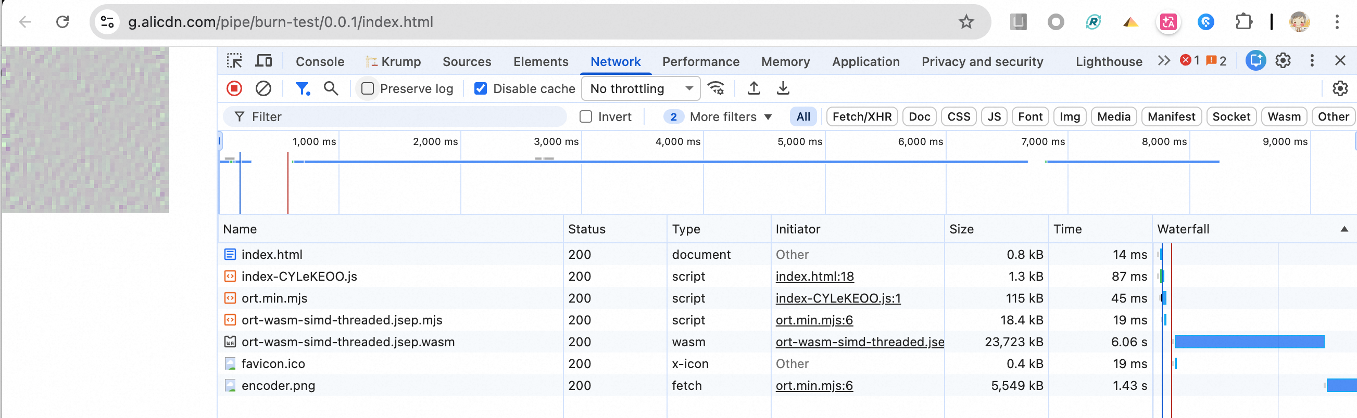The height and width of the screenshot is (418, 1357).
Task: Show more DevTools tabs chevron
Action: [x=1164, y=61]
